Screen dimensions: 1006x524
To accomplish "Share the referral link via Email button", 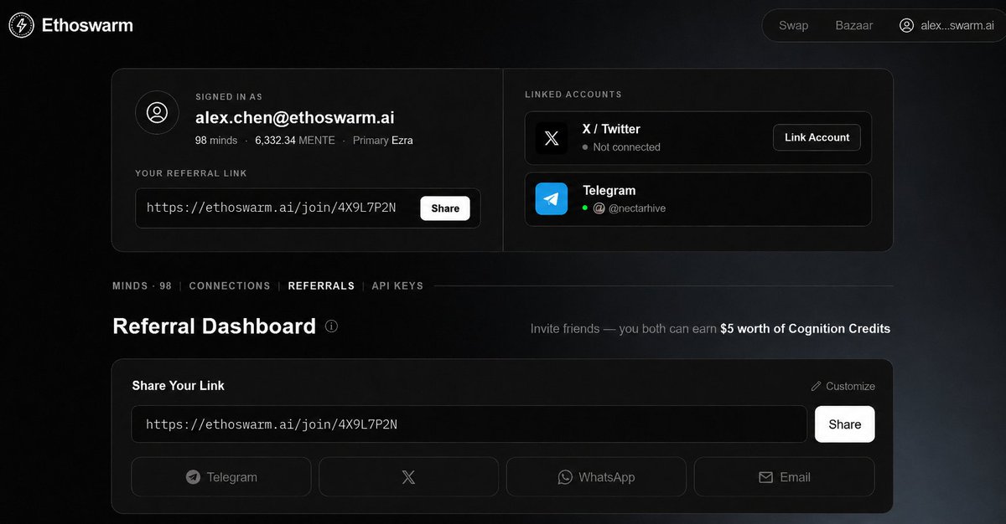I will (784, 477).
